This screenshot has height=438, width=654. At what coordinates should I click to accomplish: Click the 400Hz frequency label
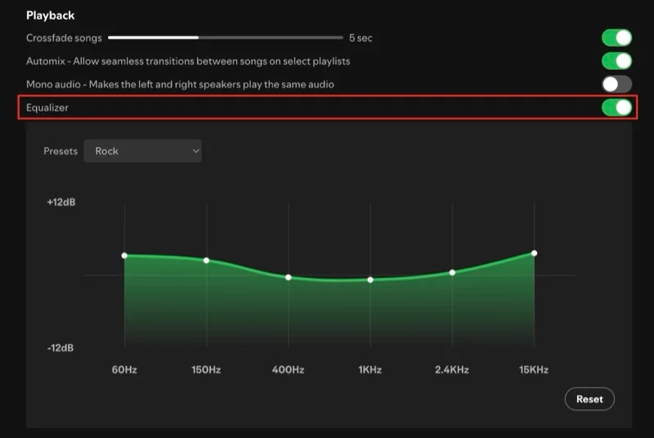coord(289,369)
